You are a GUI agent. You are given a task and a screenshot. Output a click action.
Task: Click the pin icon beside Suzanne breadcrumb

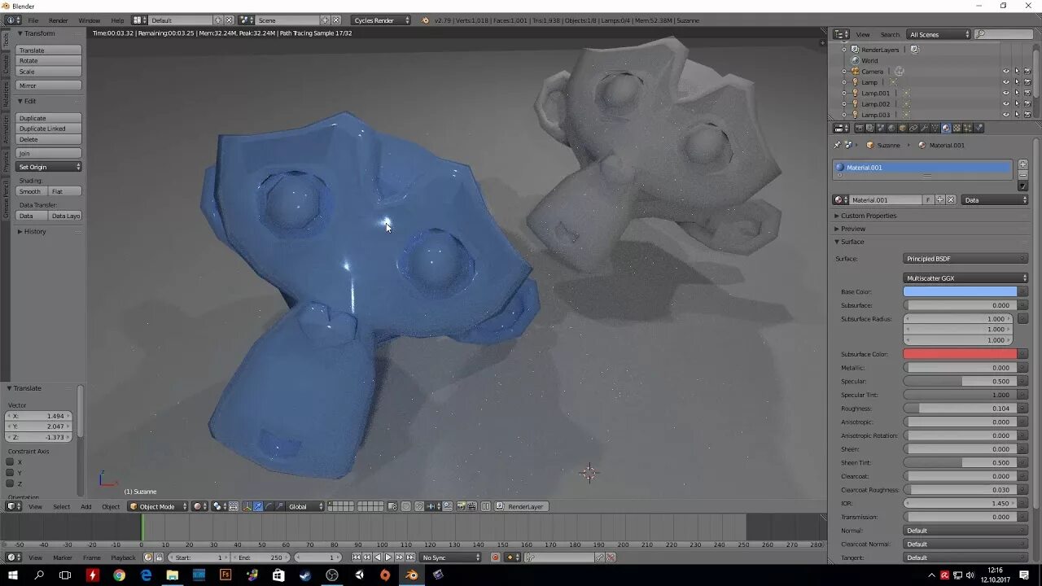point(838,145)
